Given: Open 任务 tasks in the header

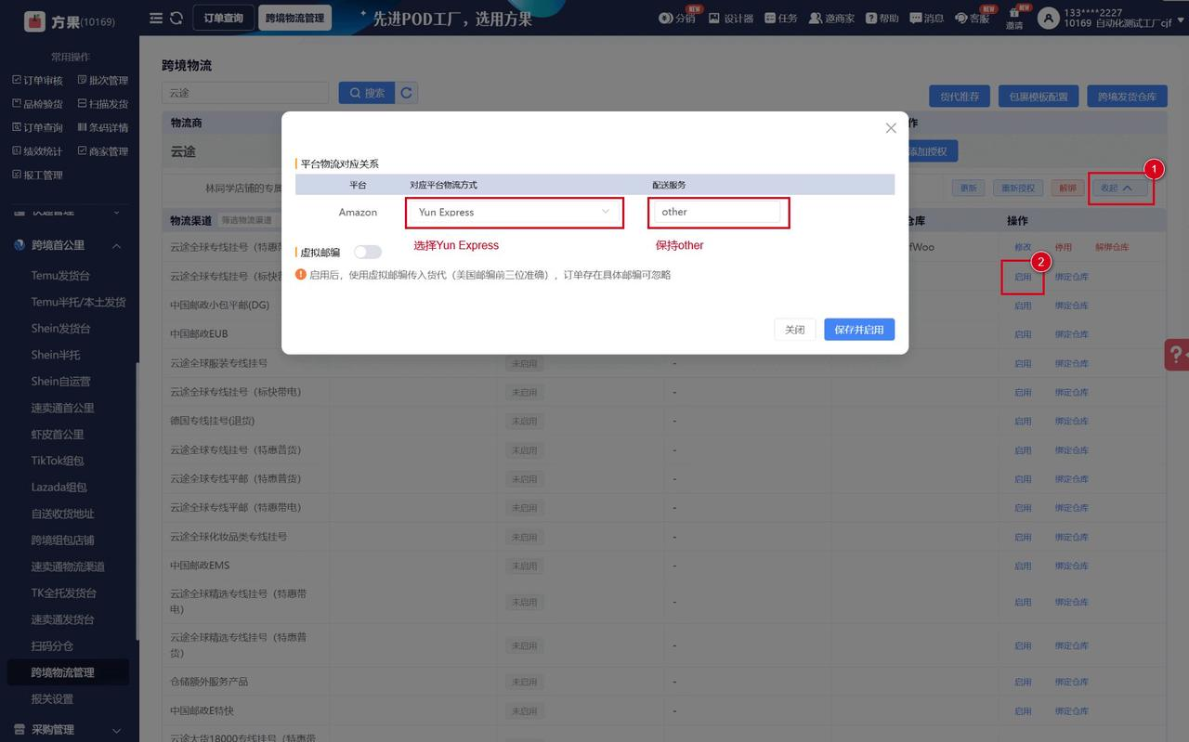Looking at the screenshot, I should (781, 18).
